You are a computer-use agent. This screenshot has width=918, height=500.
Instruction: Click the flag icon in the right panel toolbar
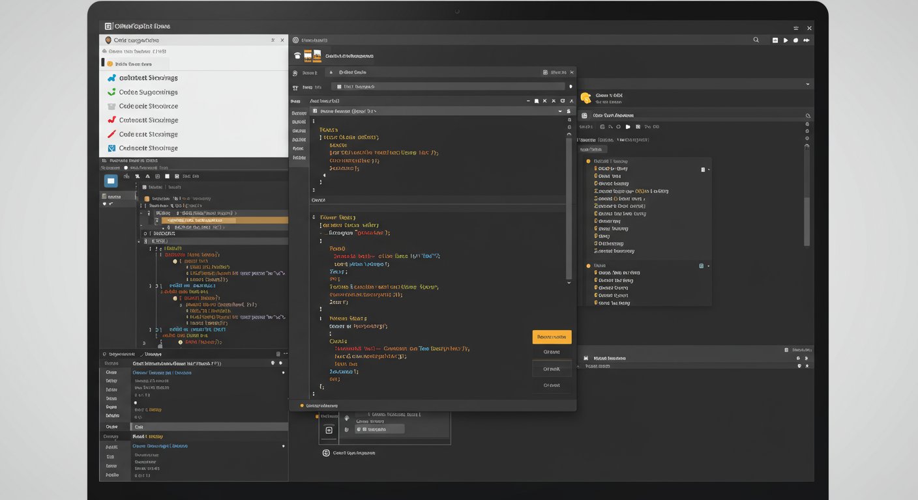tap(627, 126)
